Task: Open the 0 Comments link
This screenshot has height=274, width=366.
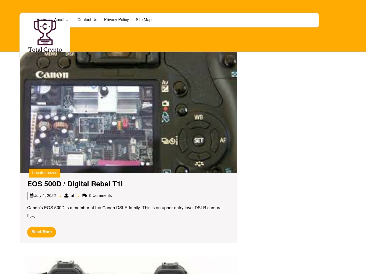Action: [x=100, y=196]
